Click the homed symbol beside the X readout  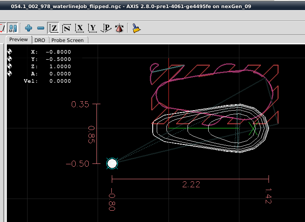click(x=10, y=52)
